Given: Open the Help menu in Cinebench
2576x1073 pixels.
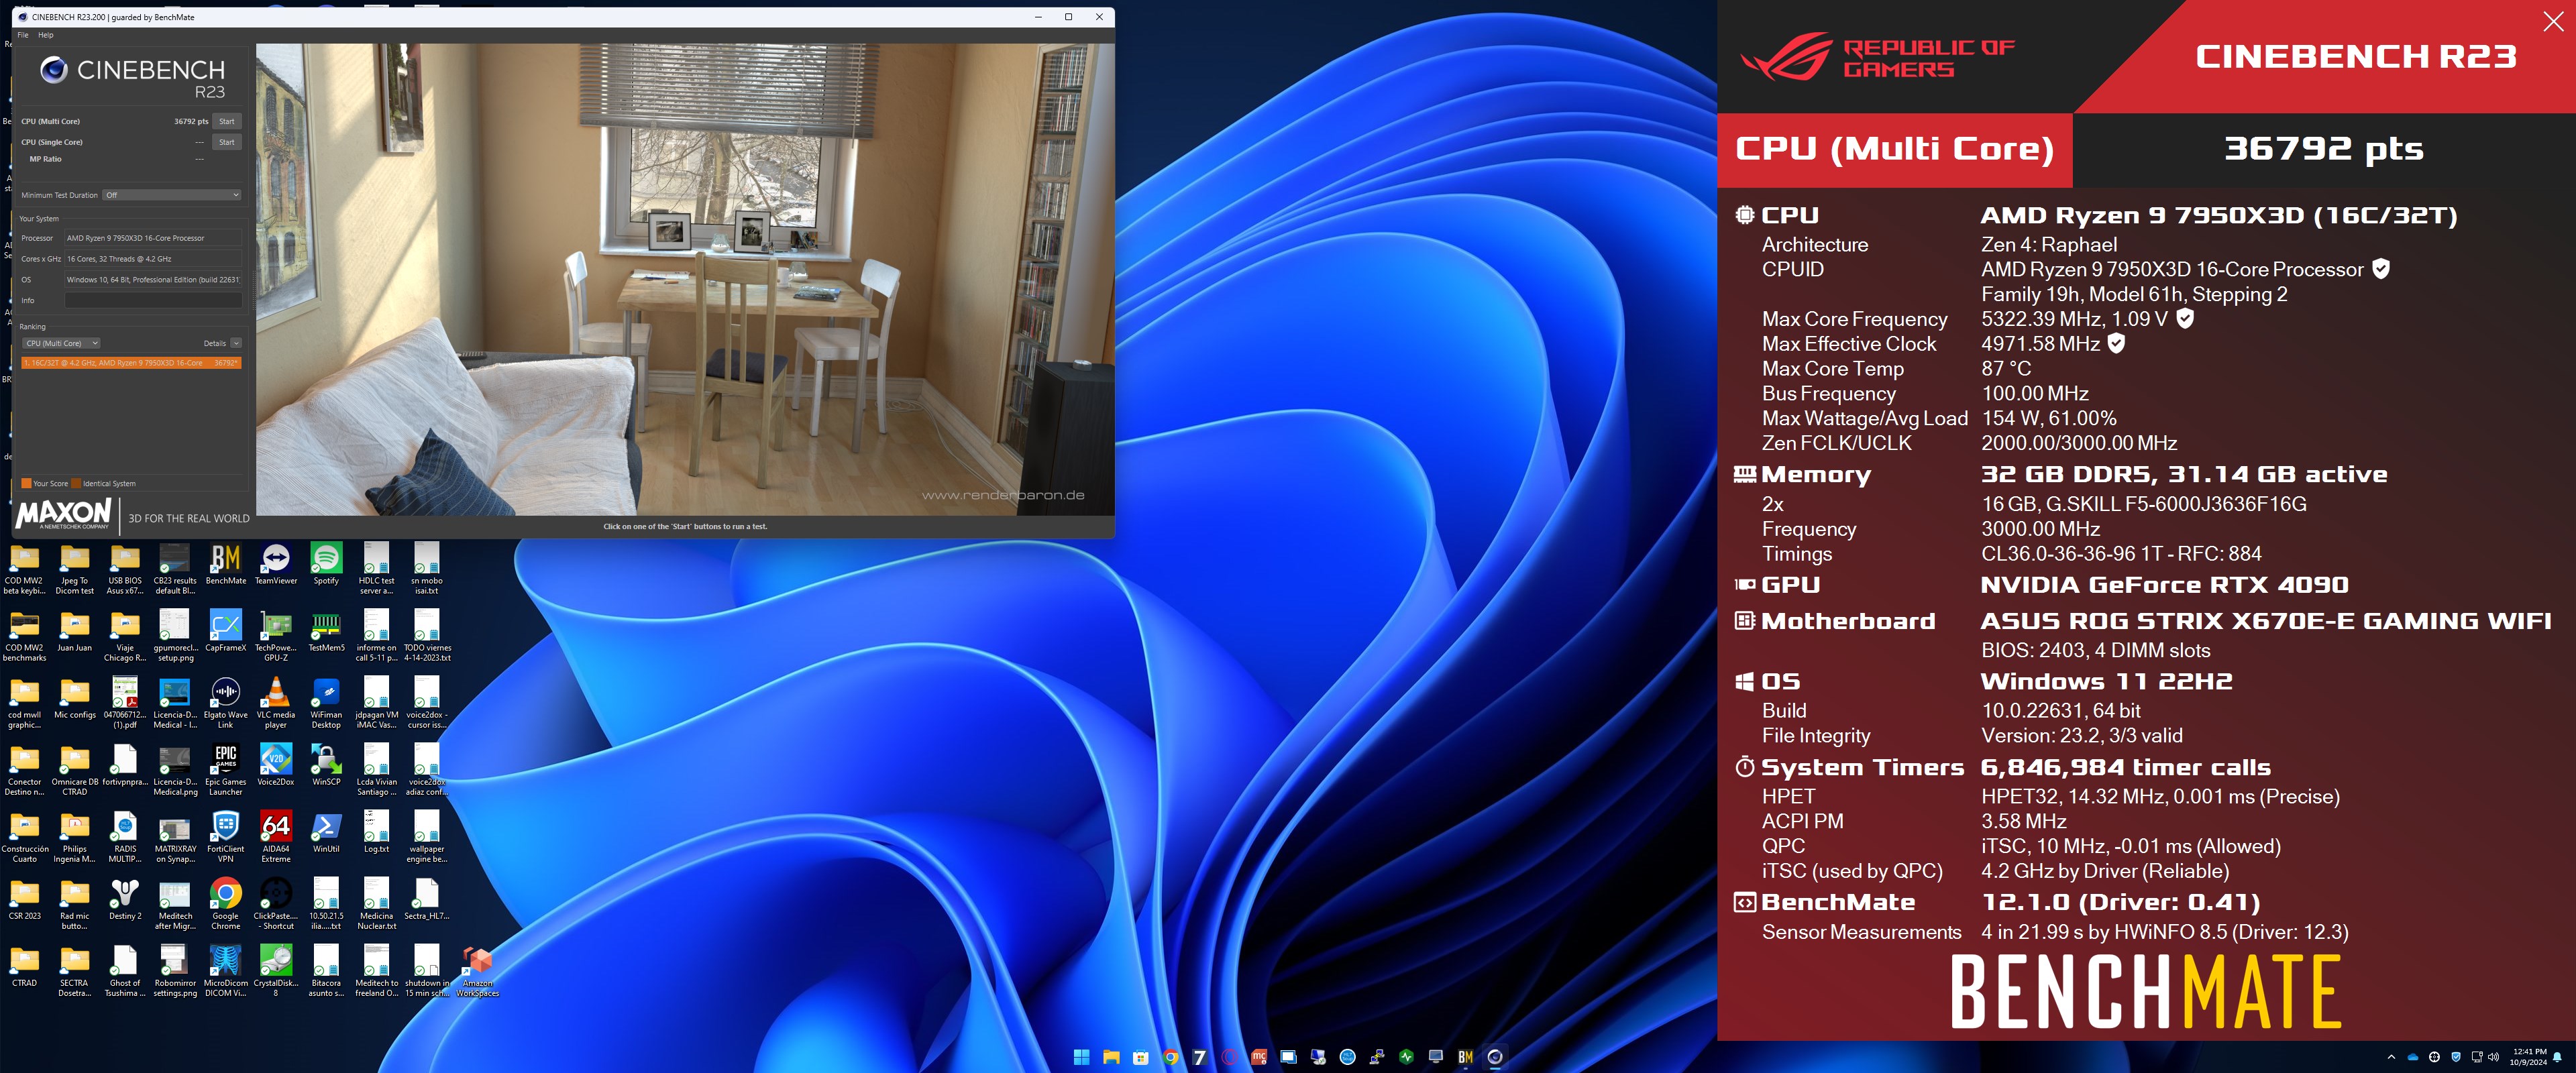Looking at the screenshot, I should pyautogui.click(x=45, y=35).
